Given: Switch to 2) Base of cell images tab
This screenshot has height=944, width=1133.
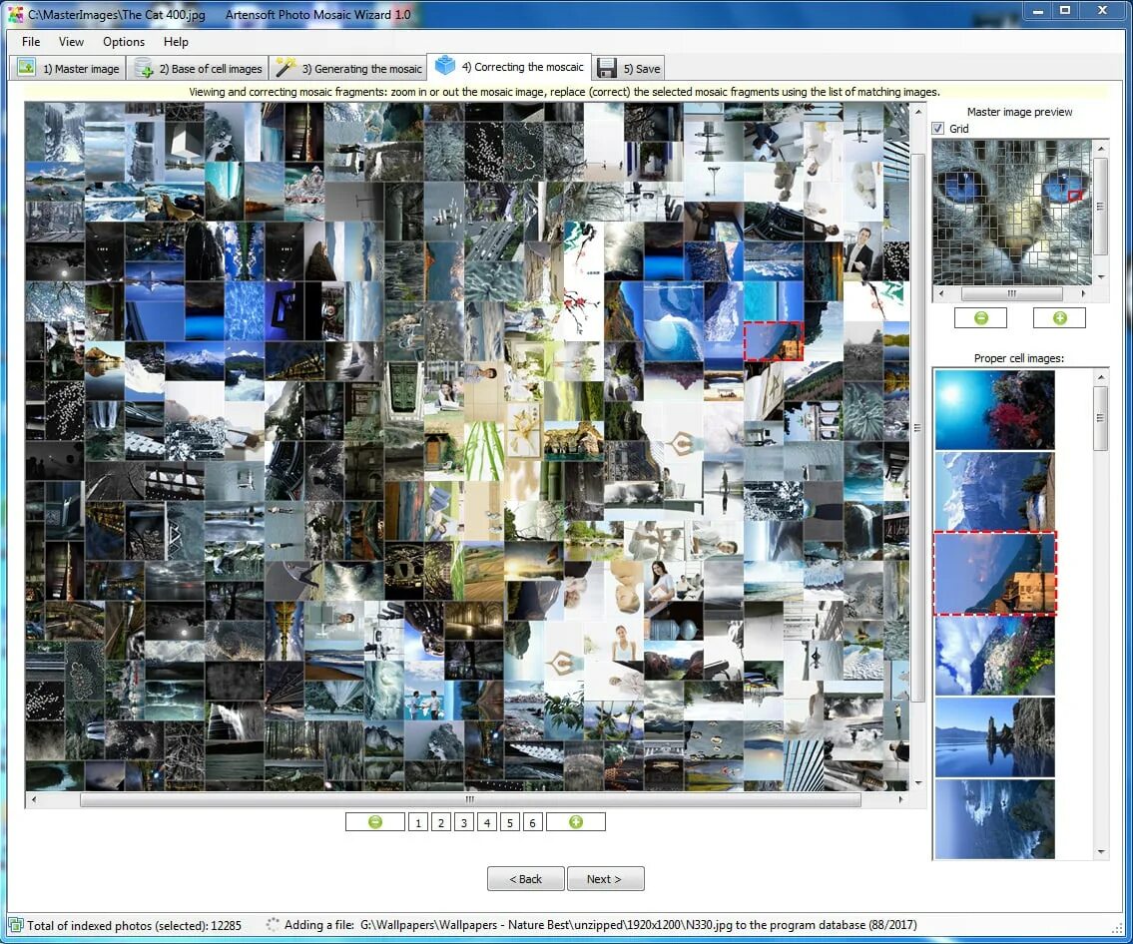Looking at the screenshot, I should tap(198, 69).
